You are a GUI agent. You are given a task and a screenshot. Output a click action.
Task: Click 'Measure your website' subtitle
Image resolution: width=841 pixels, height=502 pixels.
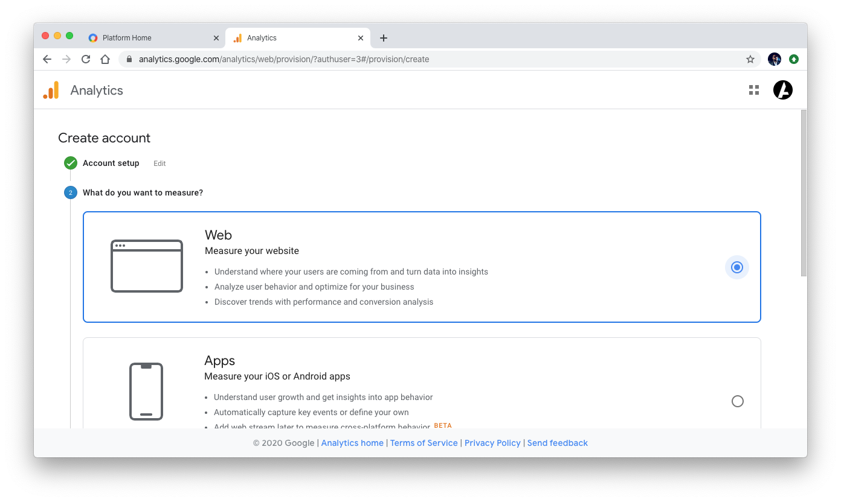coord(252,250)
